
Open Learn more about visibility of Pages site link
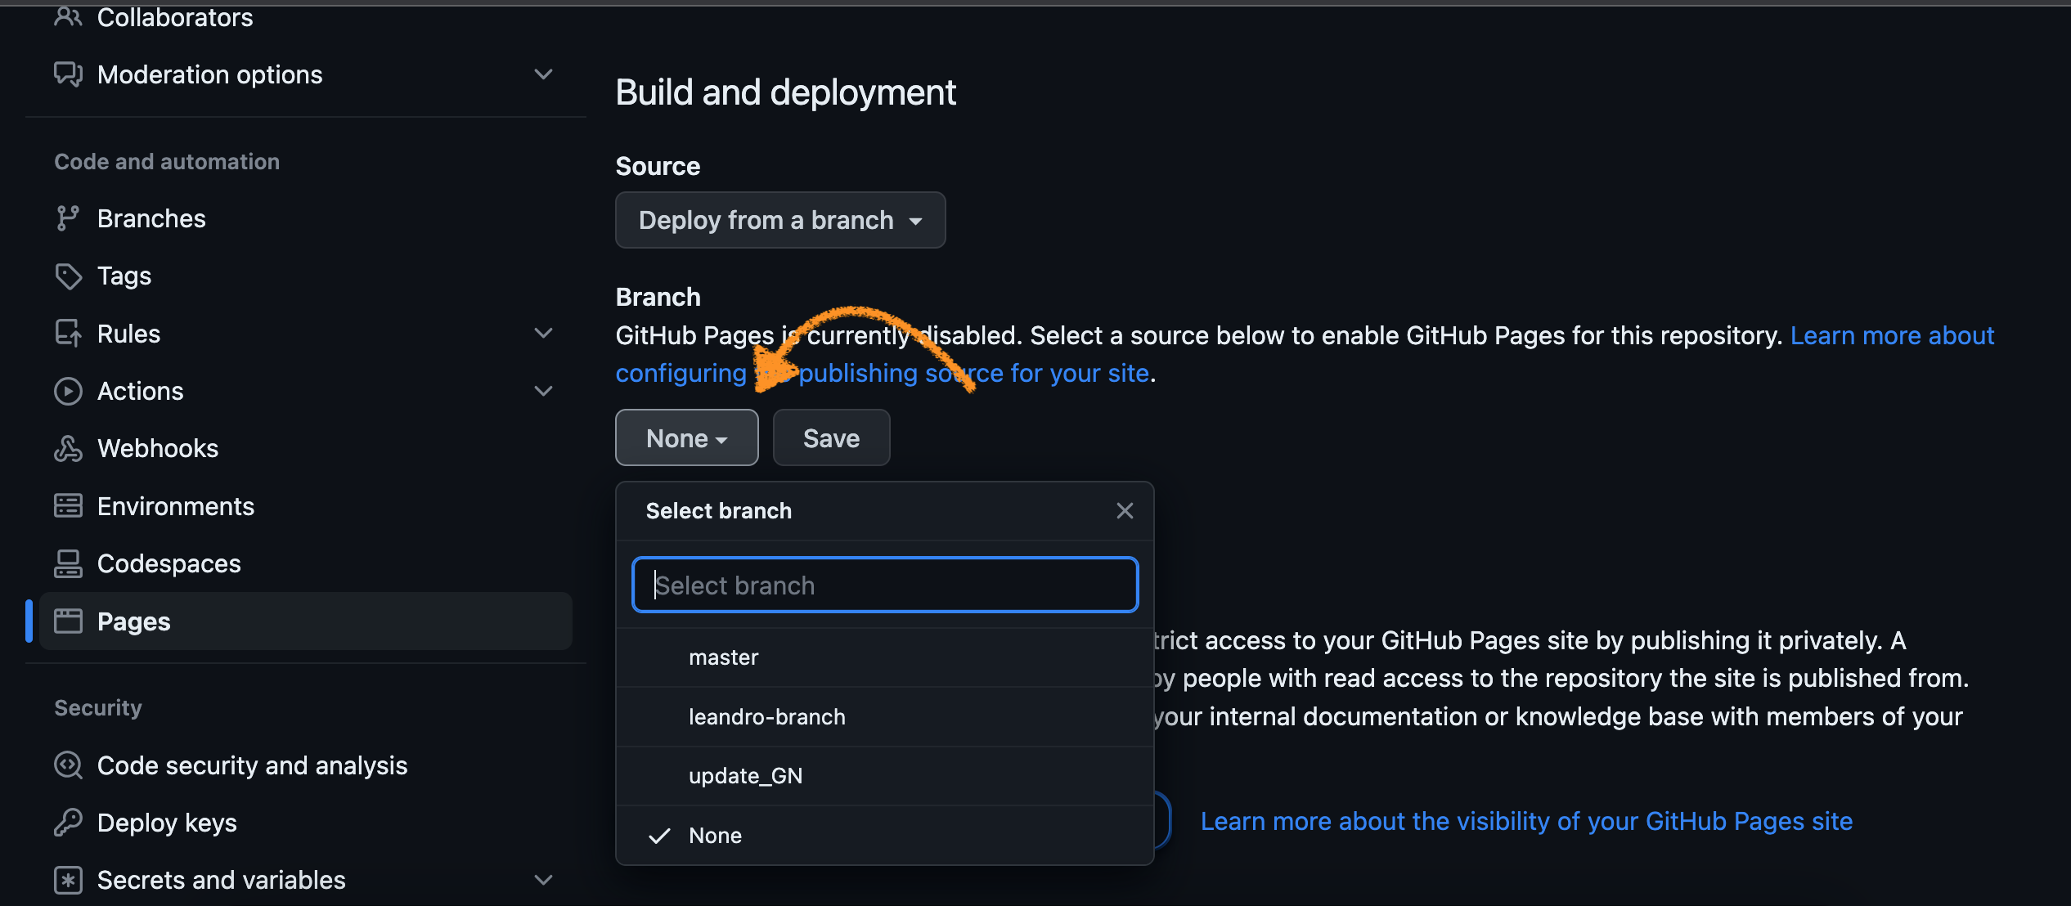[x=1526, y=821]
